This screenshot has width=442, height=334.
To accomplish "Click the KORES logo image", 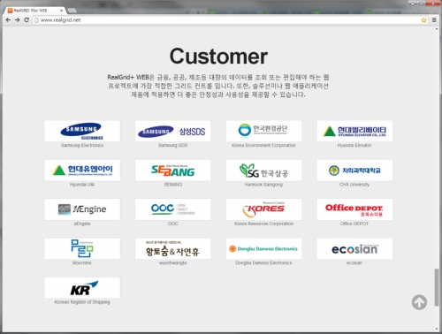I will point(263,209).
